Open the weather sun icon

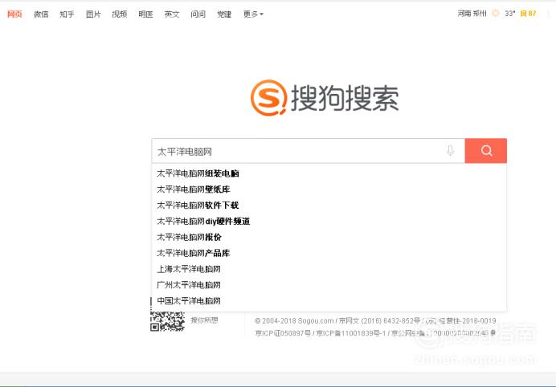(x=496, y=14)
